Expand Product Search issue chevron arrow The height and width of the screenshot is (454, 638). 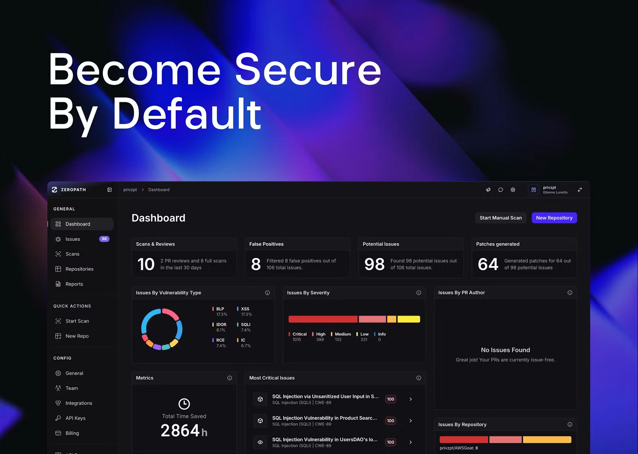point(411,421)
